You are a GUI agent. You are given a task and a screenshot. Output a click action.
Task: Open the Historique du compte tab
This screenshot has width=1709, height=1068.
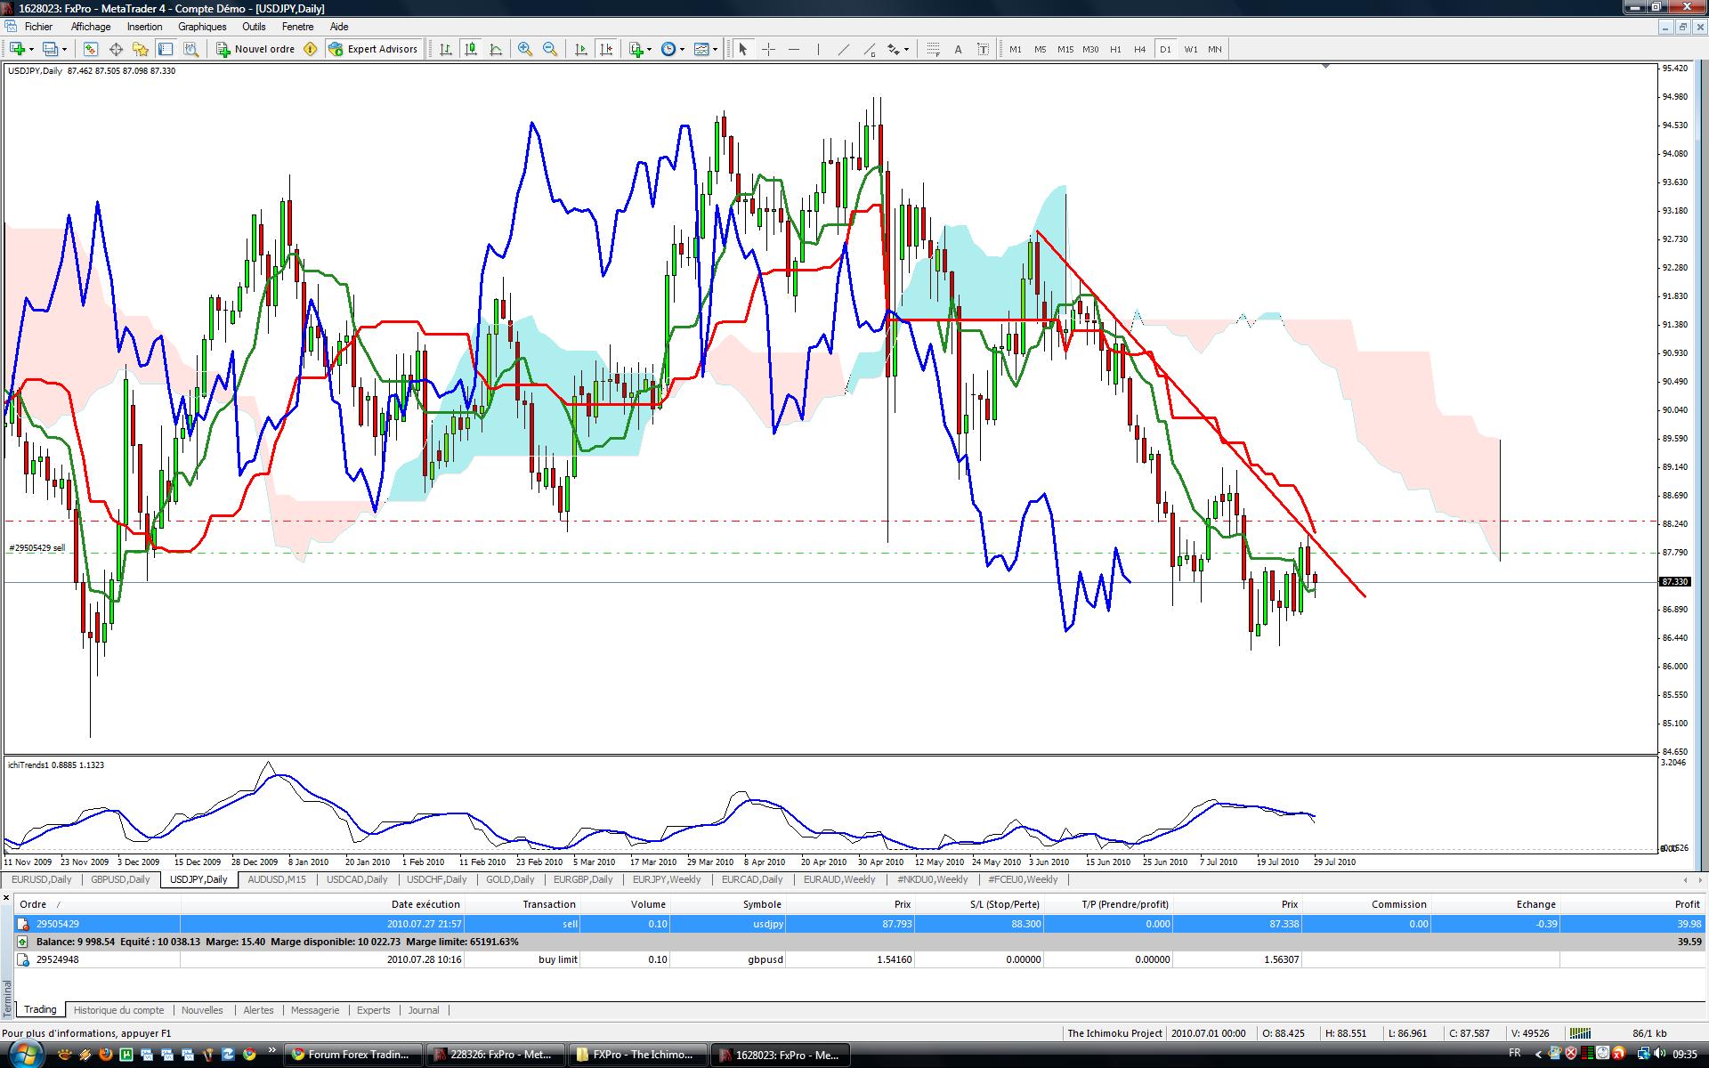click(x=118, y=1010)
